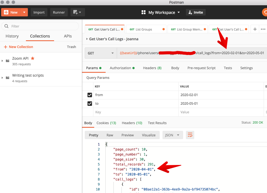Click the Invite button

(196, 12)
